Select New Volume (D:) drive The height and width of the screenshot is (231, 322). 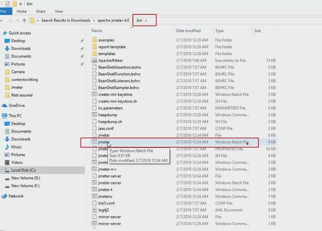coord(26,178)
